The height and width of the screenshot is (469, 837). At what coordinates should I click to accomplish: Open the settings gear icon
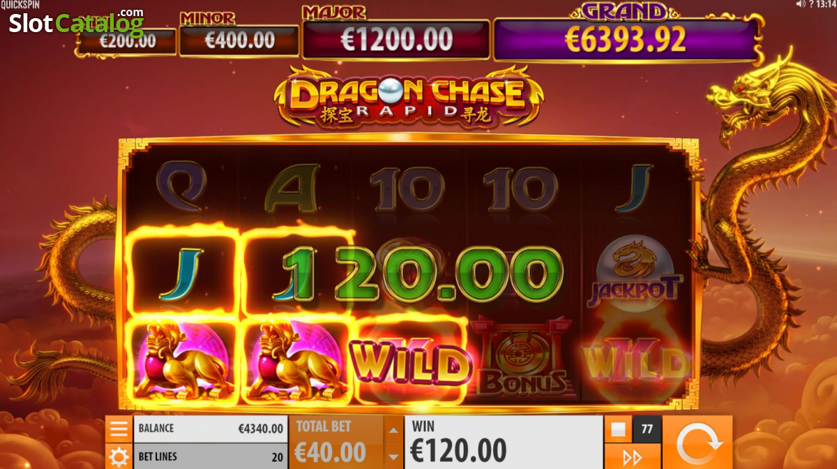(x=119, y=456)
